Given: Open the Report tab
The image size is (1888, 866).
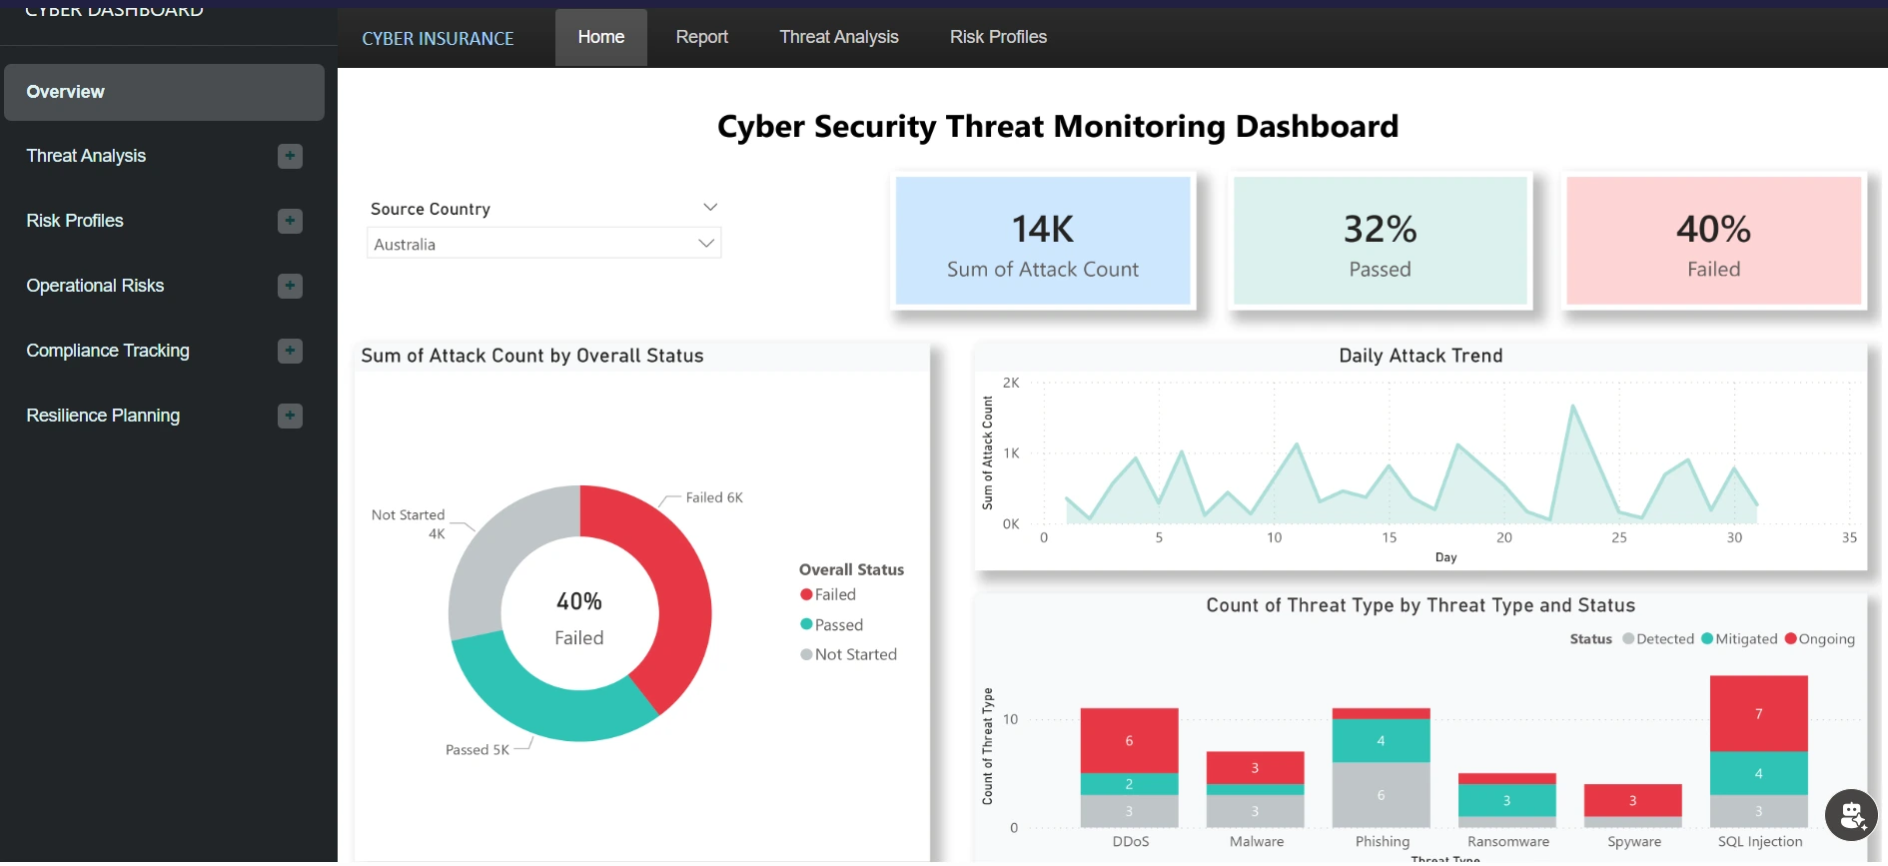Looking at the screenshot, I should coord(701,37).
